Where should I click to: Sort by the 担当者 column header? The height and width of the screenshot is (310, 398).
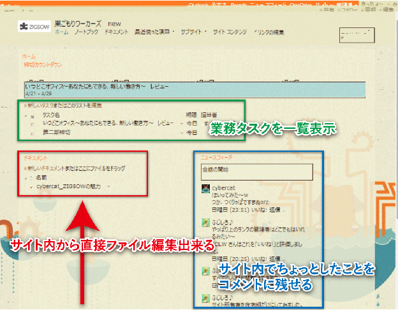(209, 115)
